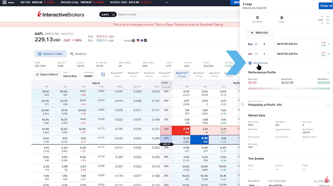This screenshot has height=186, width=333.
Task: Click the Order button
Action: tap(326, 6)
